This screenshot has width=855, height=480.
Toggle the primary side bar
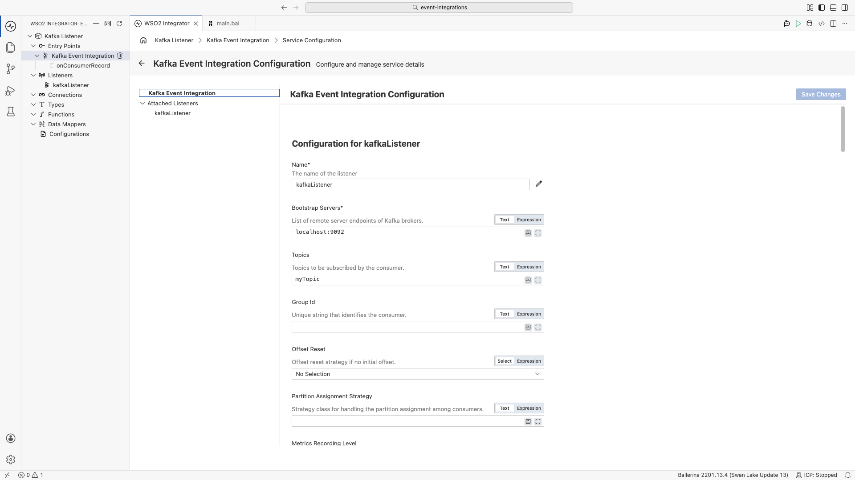(x=822, y=8)
